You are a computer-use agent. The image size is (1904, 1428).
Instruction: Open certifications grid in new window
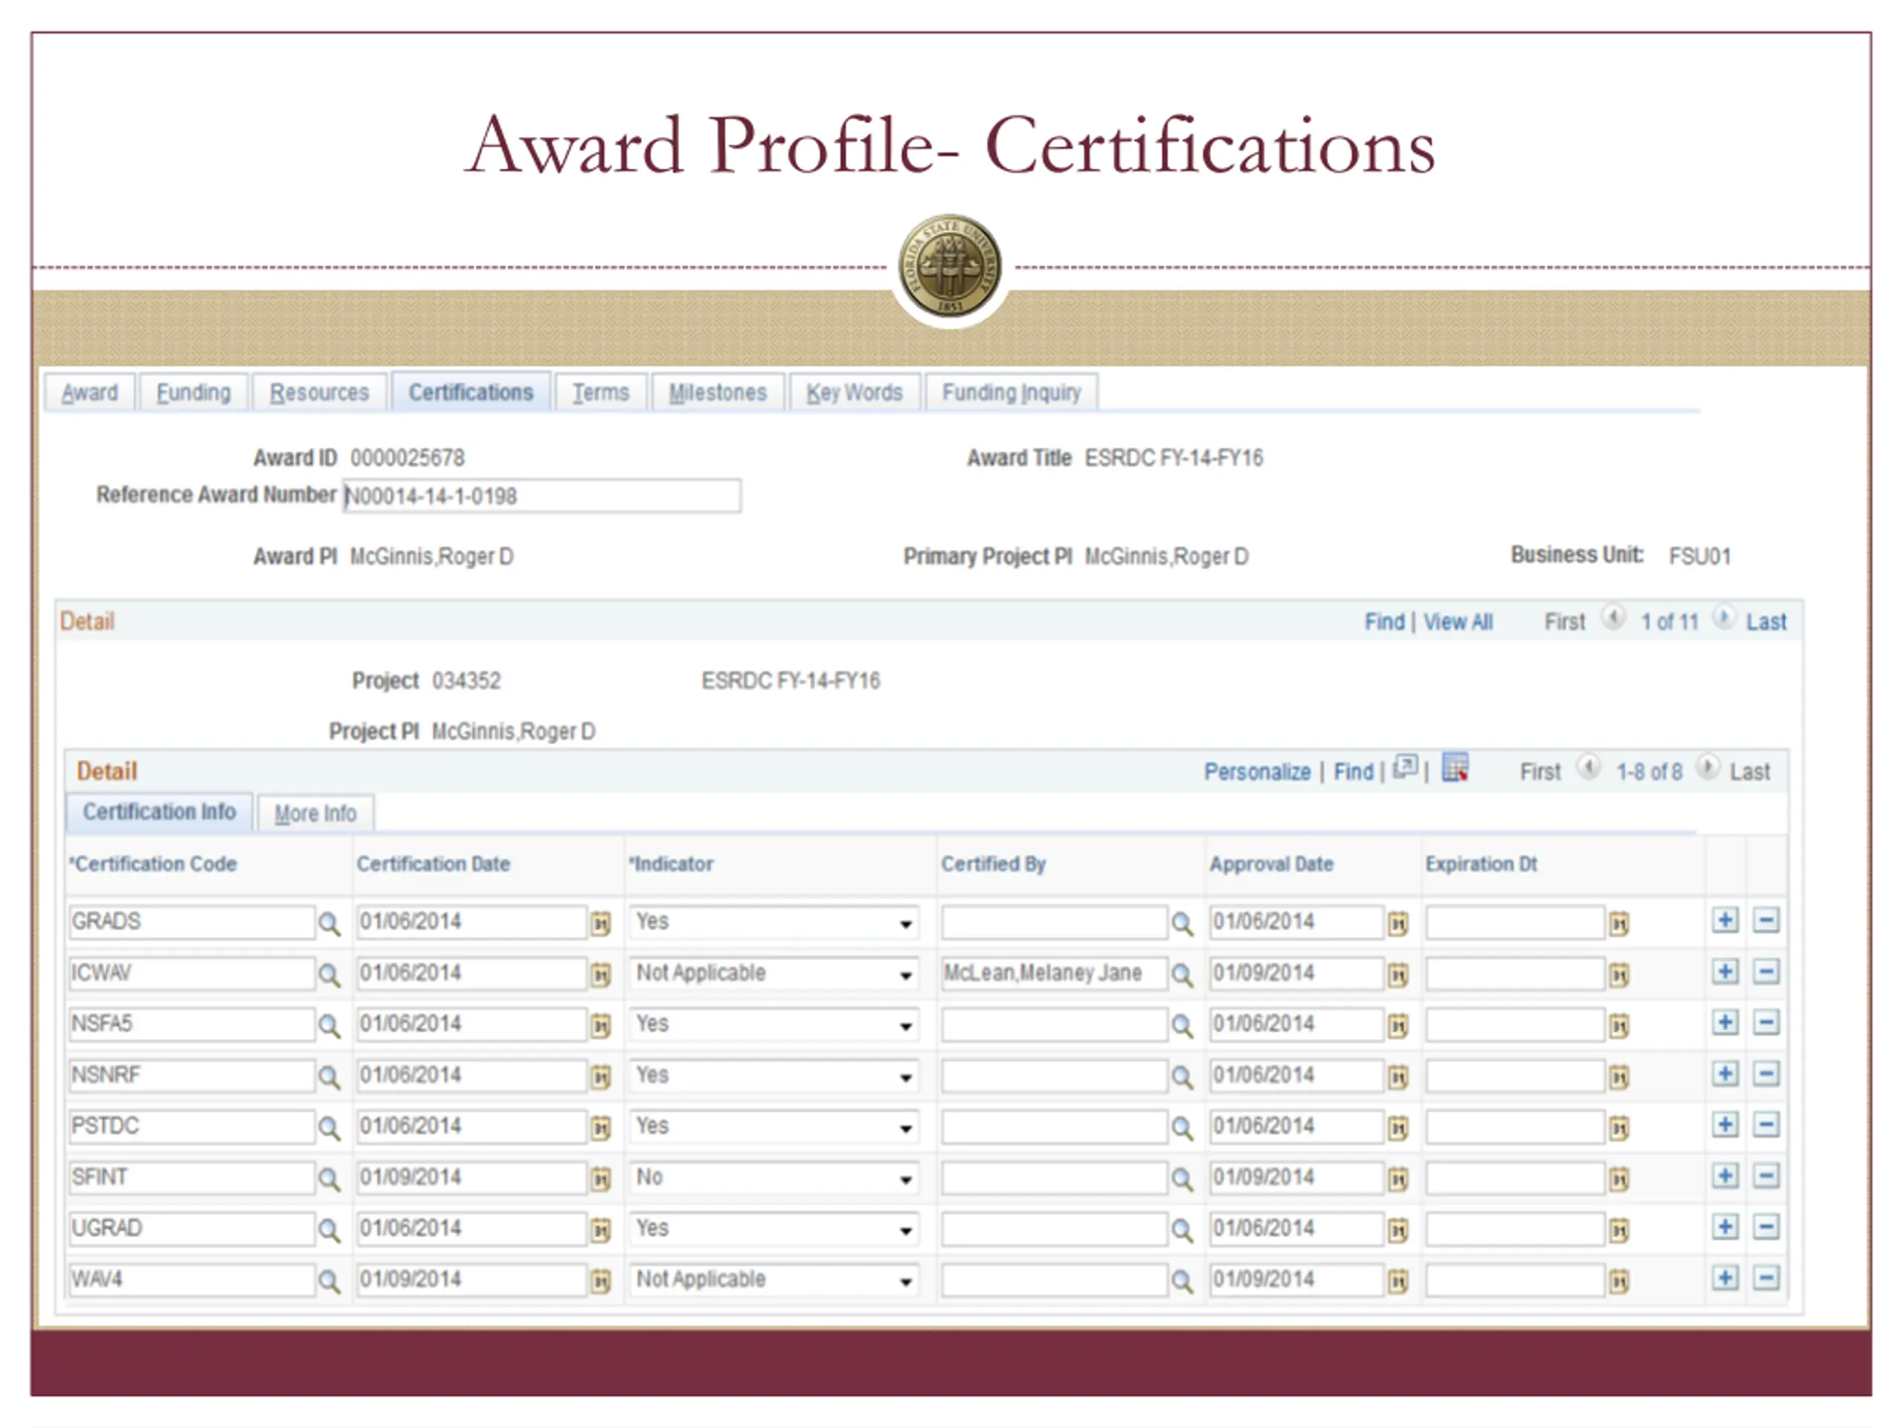(x=1405, y=767)
